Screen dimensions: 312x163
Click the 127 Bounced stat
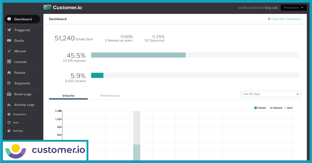point(154,41)
